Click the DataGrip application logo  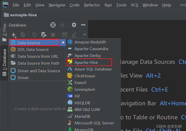click(6, 5)
